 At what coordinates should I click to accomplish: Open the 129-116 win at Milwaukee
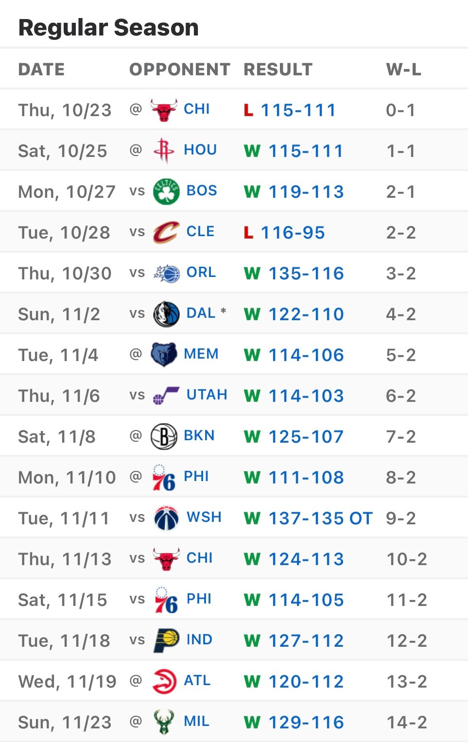306,723
